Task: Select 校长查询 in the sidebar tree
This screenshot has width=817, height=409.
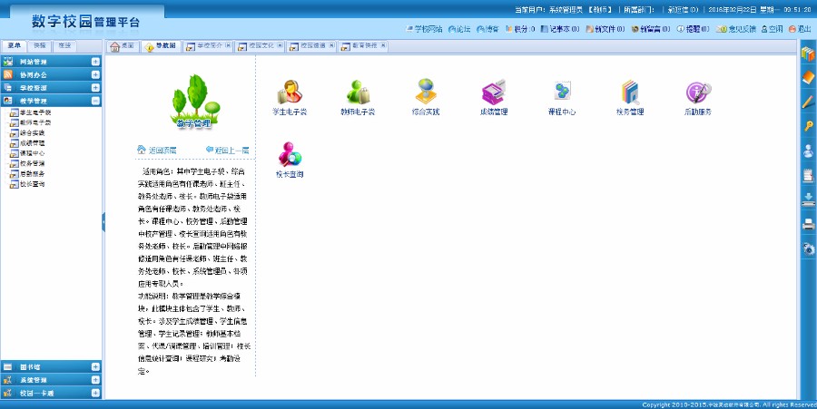Action: (x=33, y=184)
